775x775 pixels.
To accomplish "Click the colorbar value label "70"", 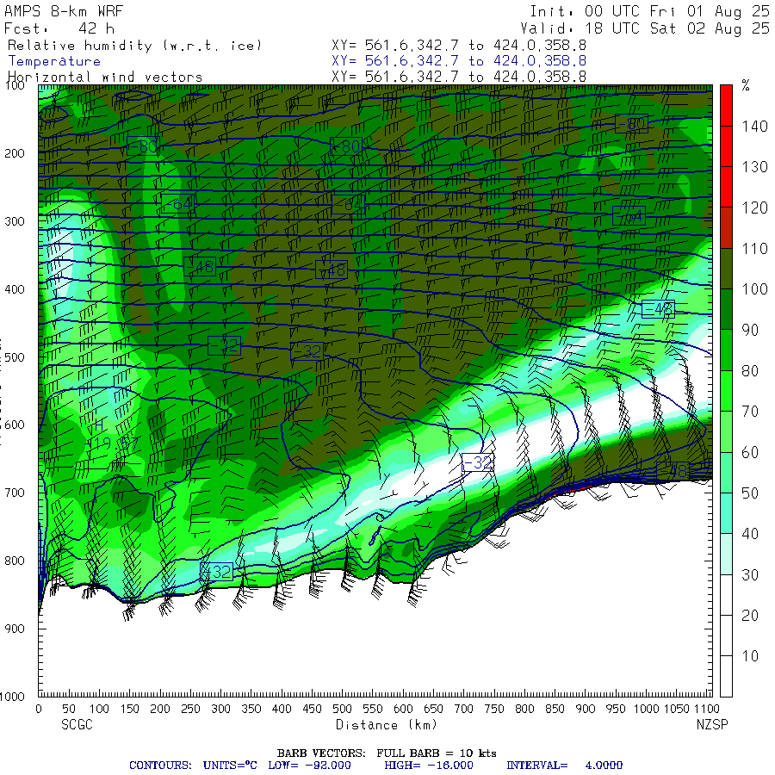I will click(750, 412).
